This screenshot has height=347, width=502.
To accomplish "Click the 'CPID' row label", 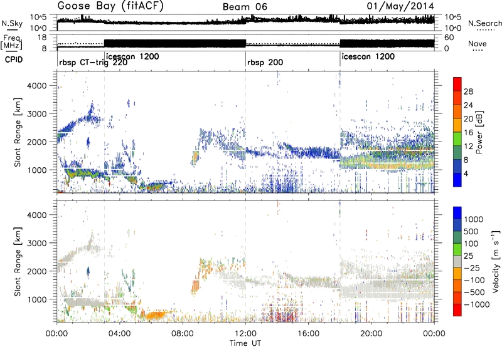I will coord(14,60).
